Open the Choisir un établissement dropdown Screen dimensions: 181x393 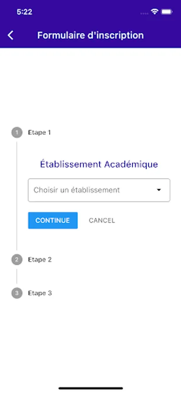point(99,190)
